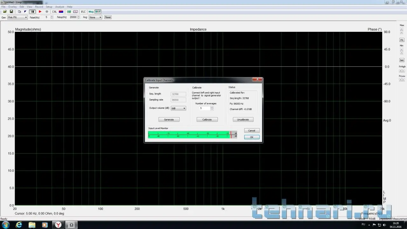Open the RLC estimation tool
The image size is (407, 229).
coord(83,12)
